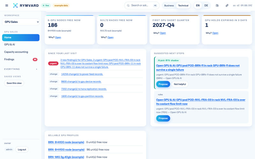Go to Home in sidebar
The height and width of the screenshot is (159, 255).
[x=21, y=38]
